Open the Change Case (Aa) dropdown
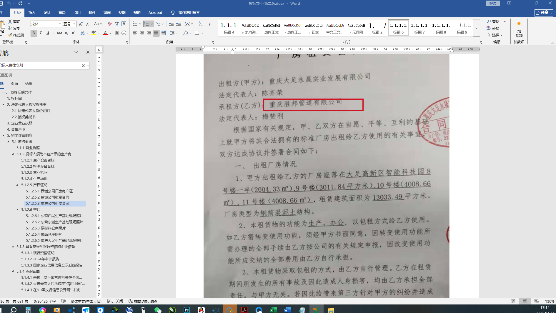 click(98, 24)
